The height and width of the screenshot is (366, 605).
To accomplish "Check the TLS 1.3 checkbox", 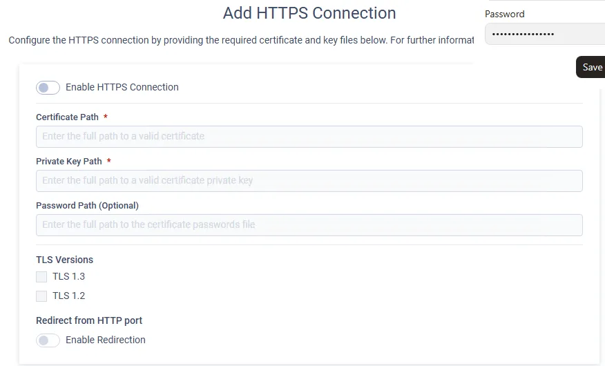I will 41,277.
